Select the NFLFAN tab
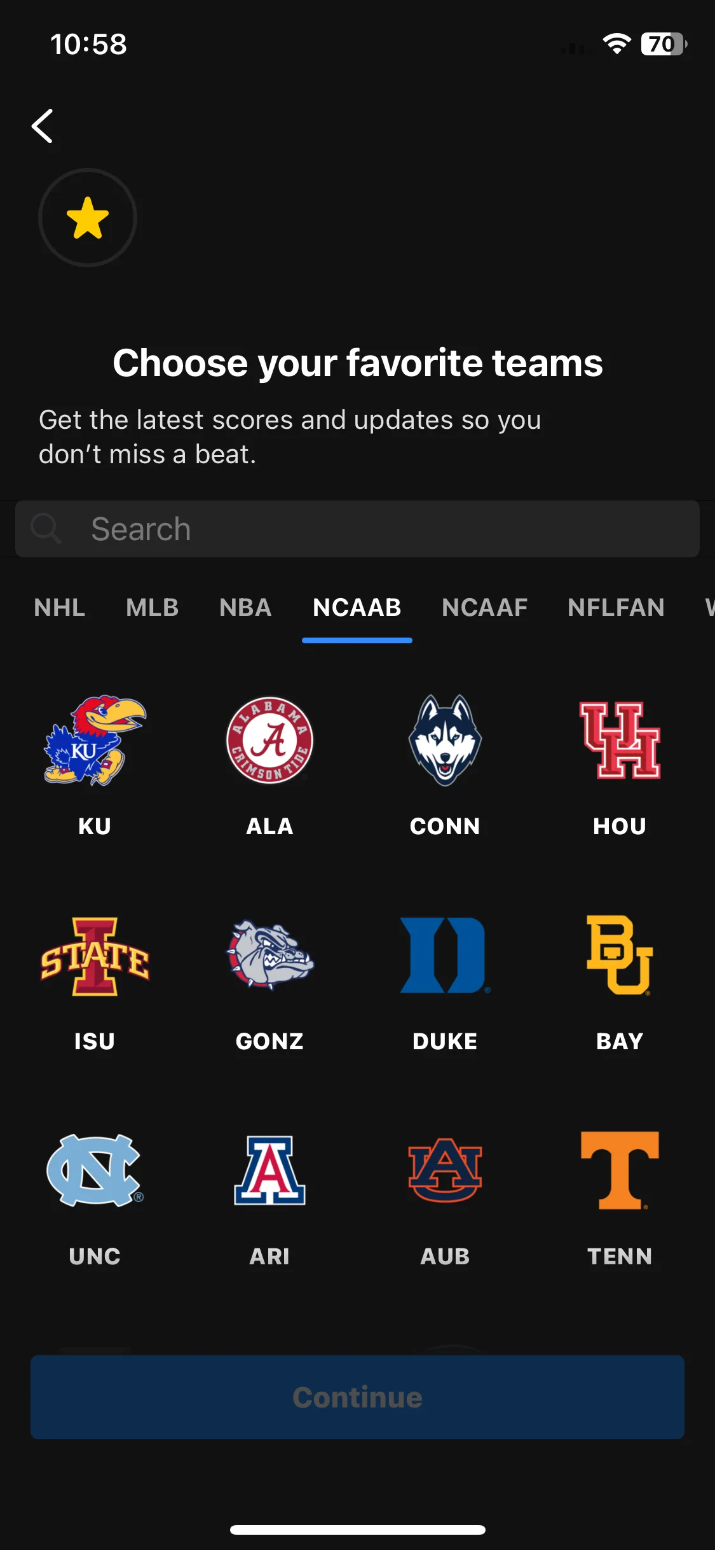 [x=616, y=607]
